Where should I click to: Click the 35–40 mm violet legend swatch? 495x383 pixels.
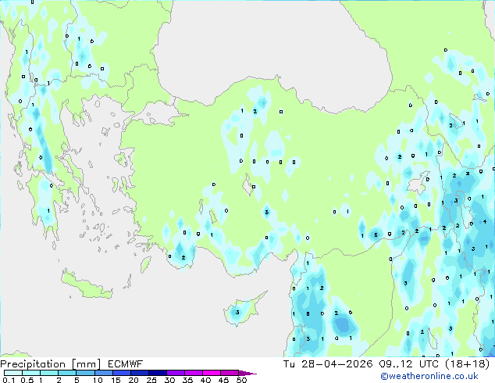click(x=193, y=373)
